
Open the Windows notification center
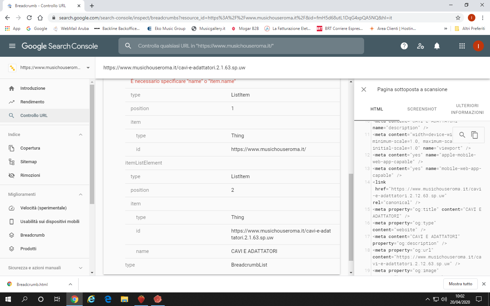tap(479, 299)
